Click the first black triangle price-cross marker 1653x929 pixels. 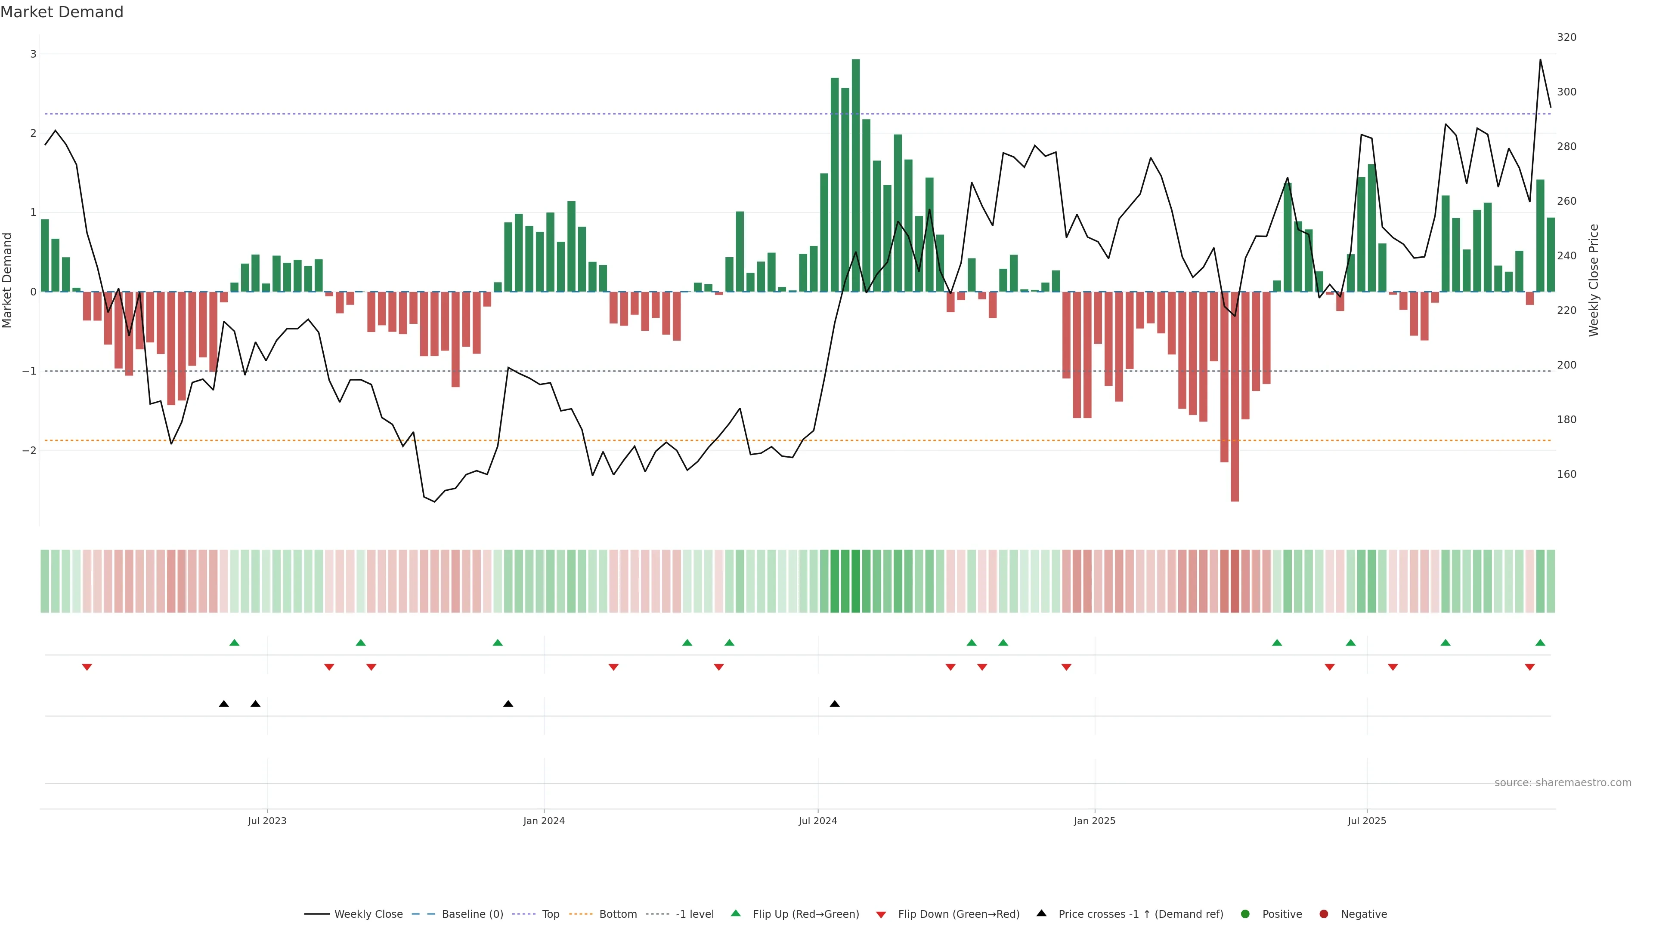click(x=224, y=704)
